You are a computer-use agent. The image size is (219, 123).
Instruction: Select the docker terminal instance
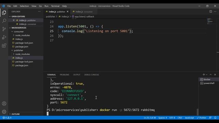(209, 79)
